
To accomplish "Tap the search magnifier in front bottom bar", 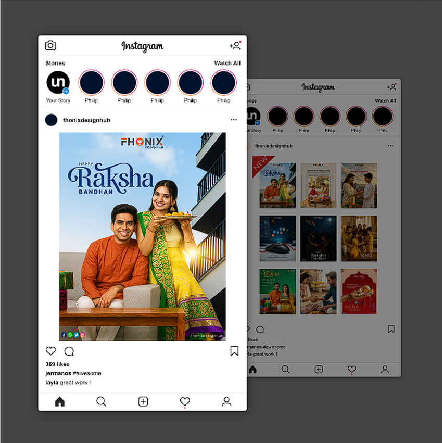I will click(x=101, y=401).
